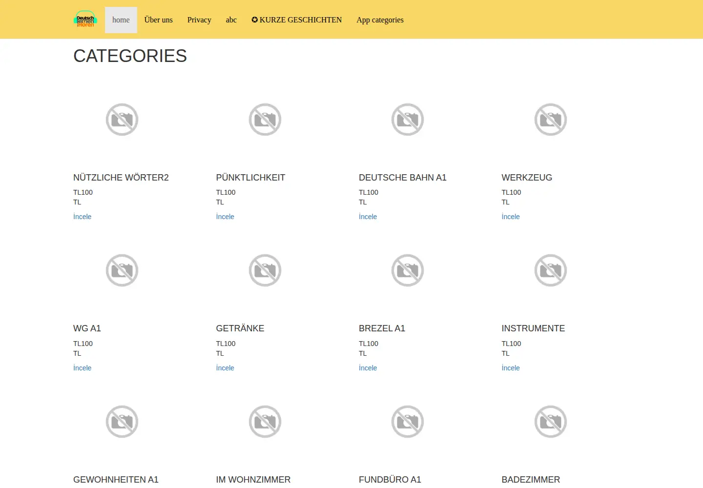
Task: Open the placeholder image for WG A1
Action: coord(122,270)
